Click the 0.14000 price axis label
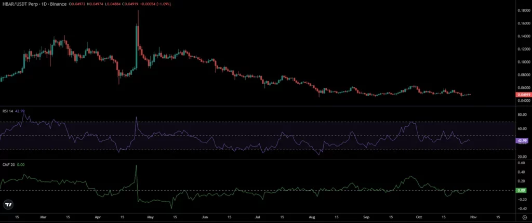 524,36
